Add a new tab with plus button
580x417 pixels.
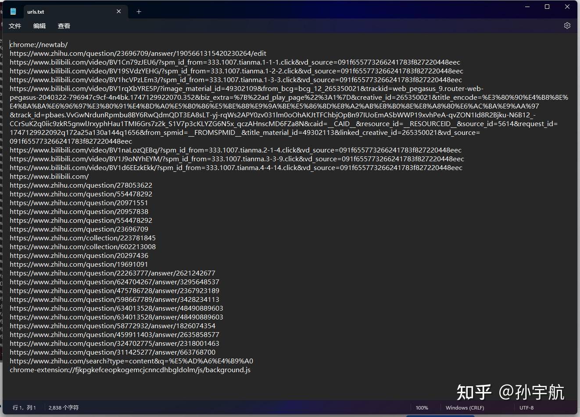coord(139,12)
